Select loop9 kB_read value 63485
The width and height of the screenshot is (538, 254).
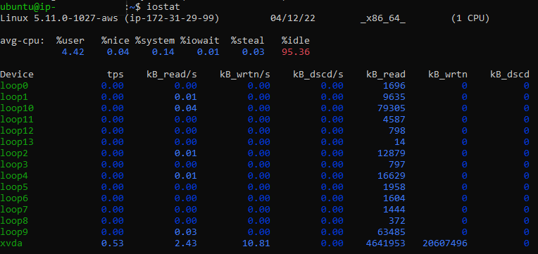(392, 232)
